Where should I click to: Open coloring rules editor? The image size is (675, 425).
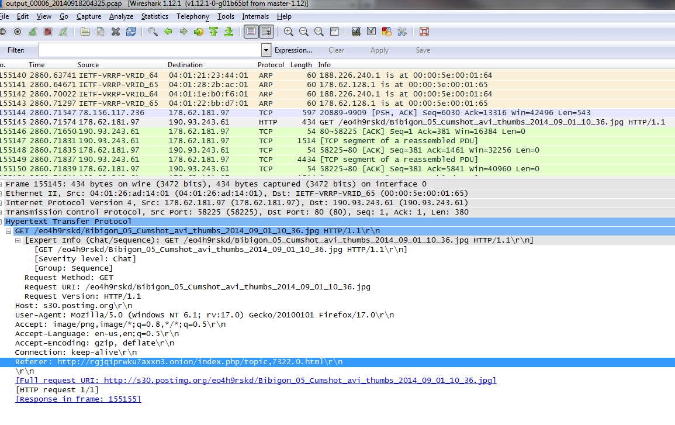[x=386, y=32]
